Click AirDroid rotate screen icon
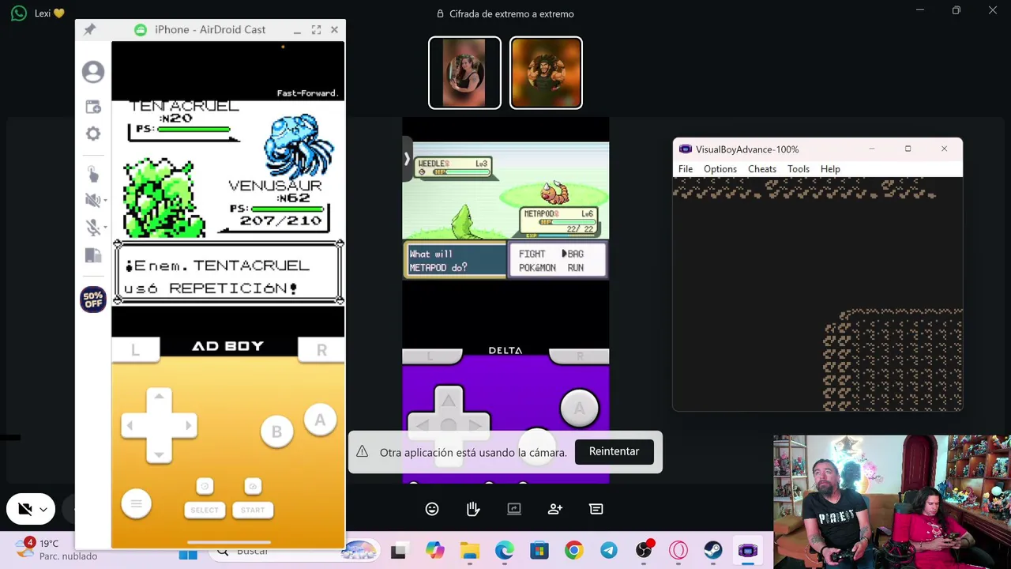The width and height of the screenshot is (1011, 569). click(93, 255)
